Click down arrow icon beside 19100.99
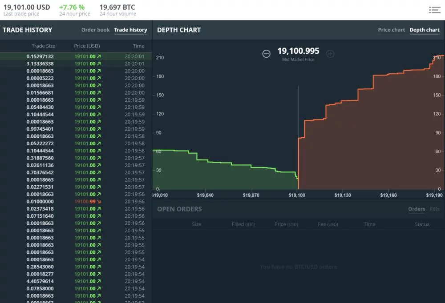445x303 pixels. coord(99,202)
